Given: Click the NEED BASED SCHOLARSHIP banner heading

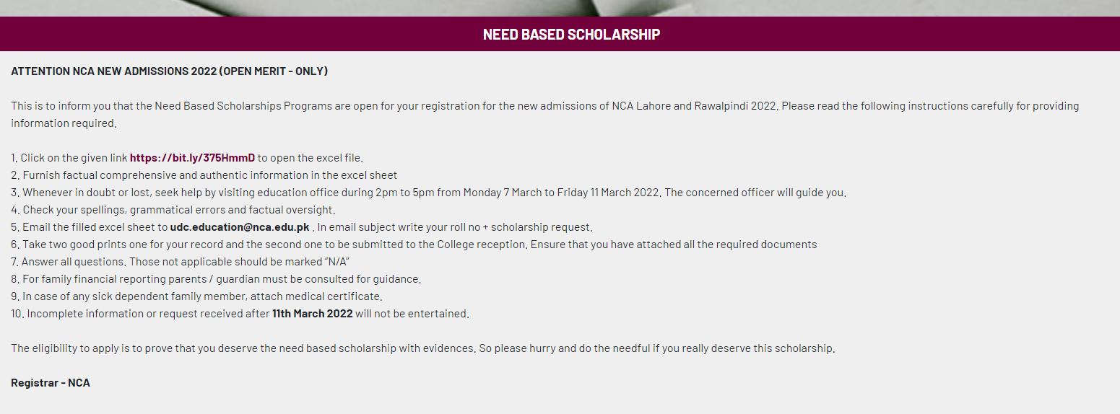Looking at the screenshot, I should 571,34.
